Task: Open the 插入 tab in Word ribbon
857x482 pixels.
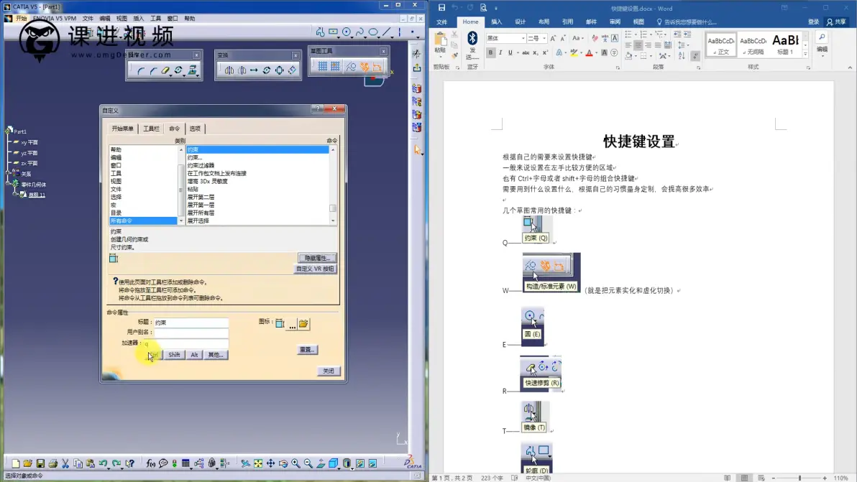Action: (496, 22)
